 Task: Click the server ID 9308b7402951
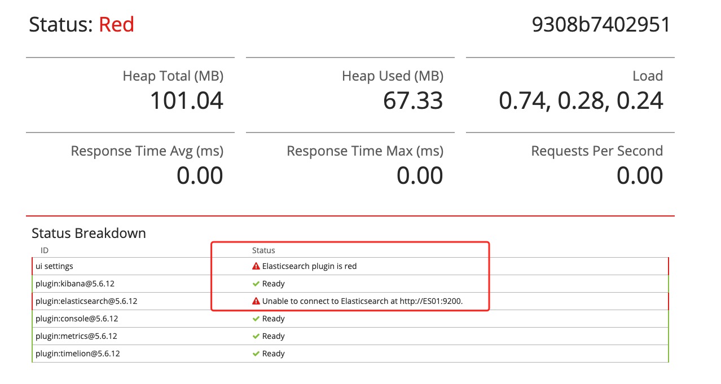601,25
